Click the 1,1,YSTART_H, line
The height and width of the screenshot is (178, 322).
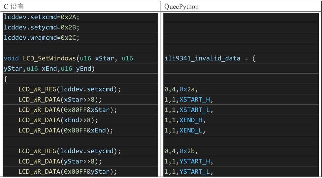pyautogui.click(x=189, y=161)
